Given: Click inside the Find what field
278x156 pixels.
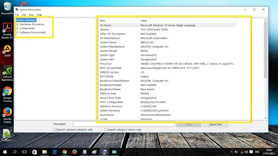Looking at the screenshot, I should point(124,124).
